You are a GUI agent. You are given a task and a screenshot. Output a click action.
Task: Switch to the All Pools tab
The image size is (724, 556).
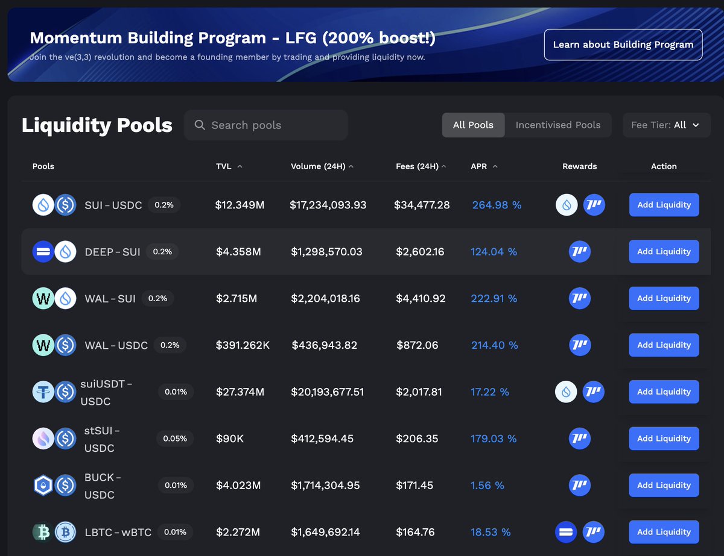coord(474,125)
